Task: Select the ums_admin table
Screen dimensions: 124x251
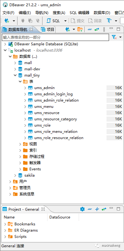Action: click(44, 88)
